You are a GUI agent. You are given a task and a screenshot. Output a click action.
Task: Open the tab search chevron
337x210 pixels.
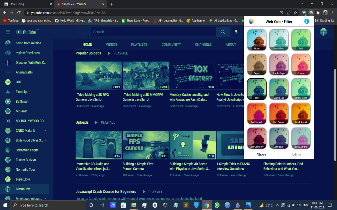302,4
